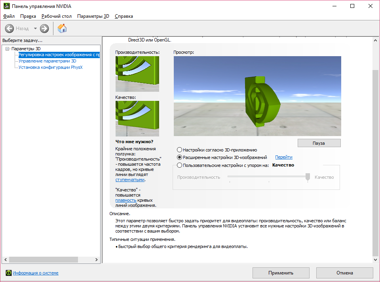Click the main panel scroll up arrow
Viewport: 380px width, 282px height.
coord(375,40)
